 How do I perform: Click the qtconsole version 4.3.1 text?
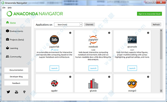[x=132, y=50]
